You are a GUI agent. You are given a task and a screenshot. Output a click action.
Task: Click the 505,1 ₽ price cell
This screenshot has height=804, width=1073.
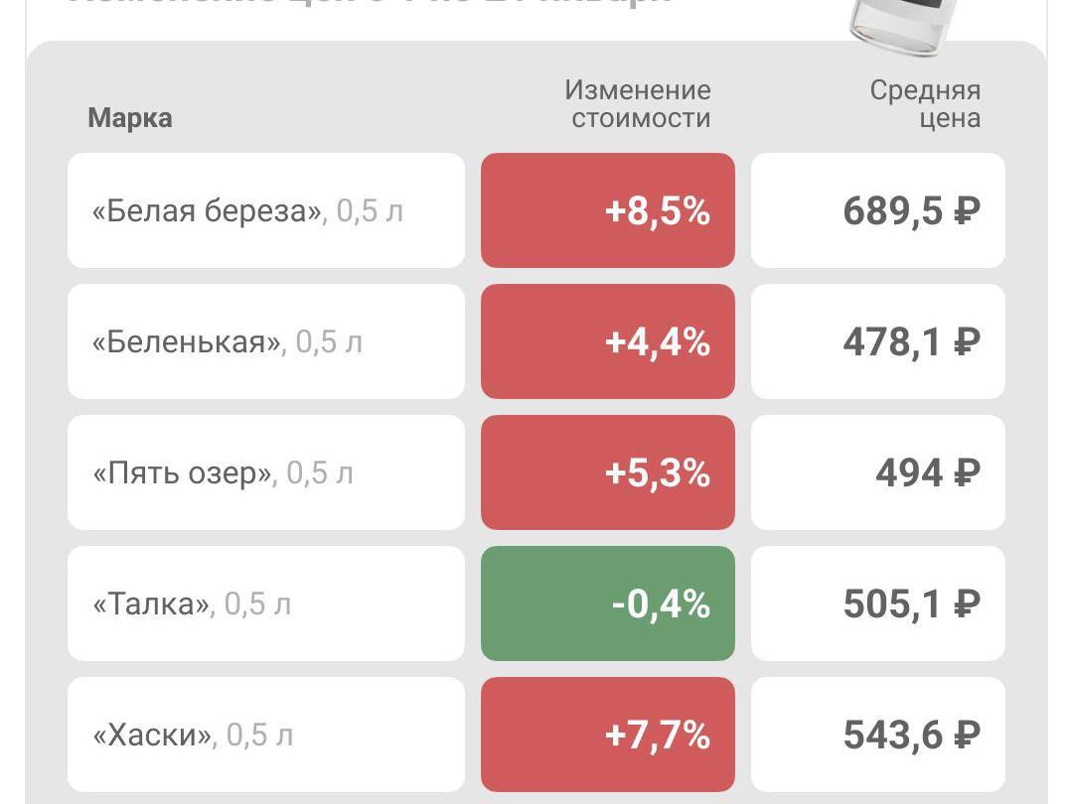click(x=878, y=603)
